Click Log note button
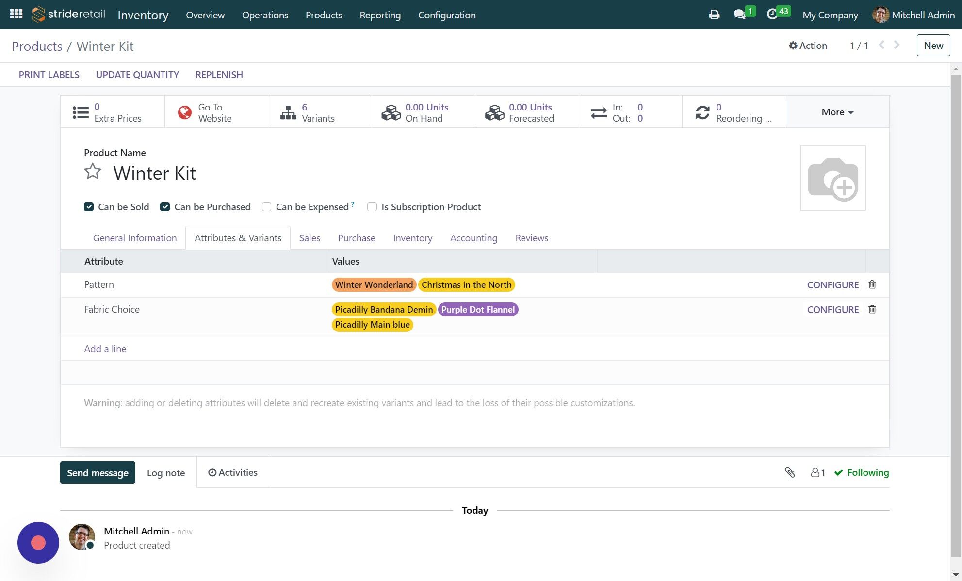The height and width of the screenshot is (581, 962). point(166,473)
